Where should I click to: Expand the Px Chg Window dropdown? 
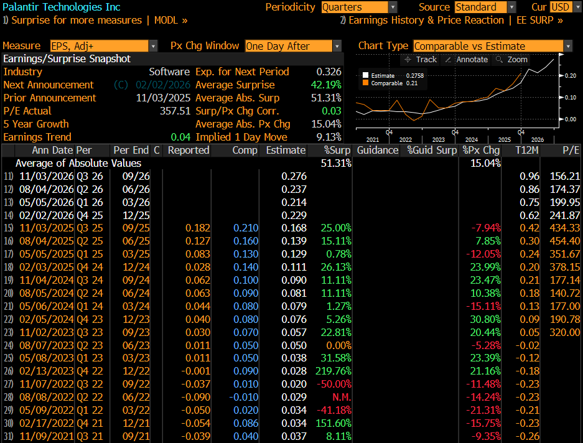point(293,46)
